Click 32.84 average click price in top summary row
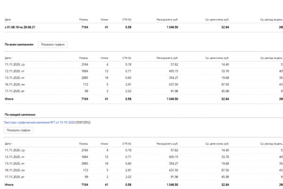The width and height of the screenshot is (283, 189). 225,27
